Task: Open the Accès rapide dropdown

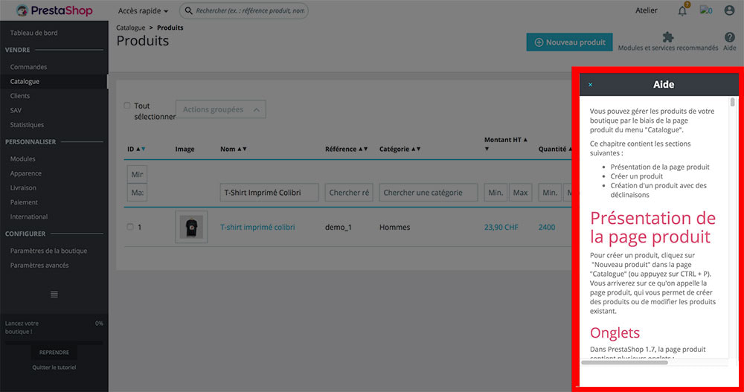Action: tap(143, 11)
